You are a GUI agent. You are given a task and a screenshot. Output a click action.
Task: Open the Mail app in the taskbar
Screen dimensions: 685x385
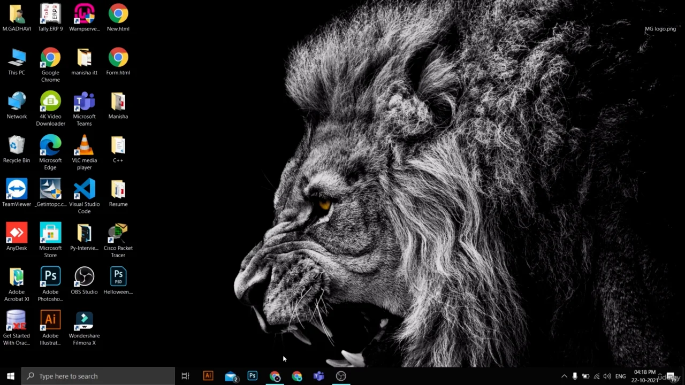[231, 376]
